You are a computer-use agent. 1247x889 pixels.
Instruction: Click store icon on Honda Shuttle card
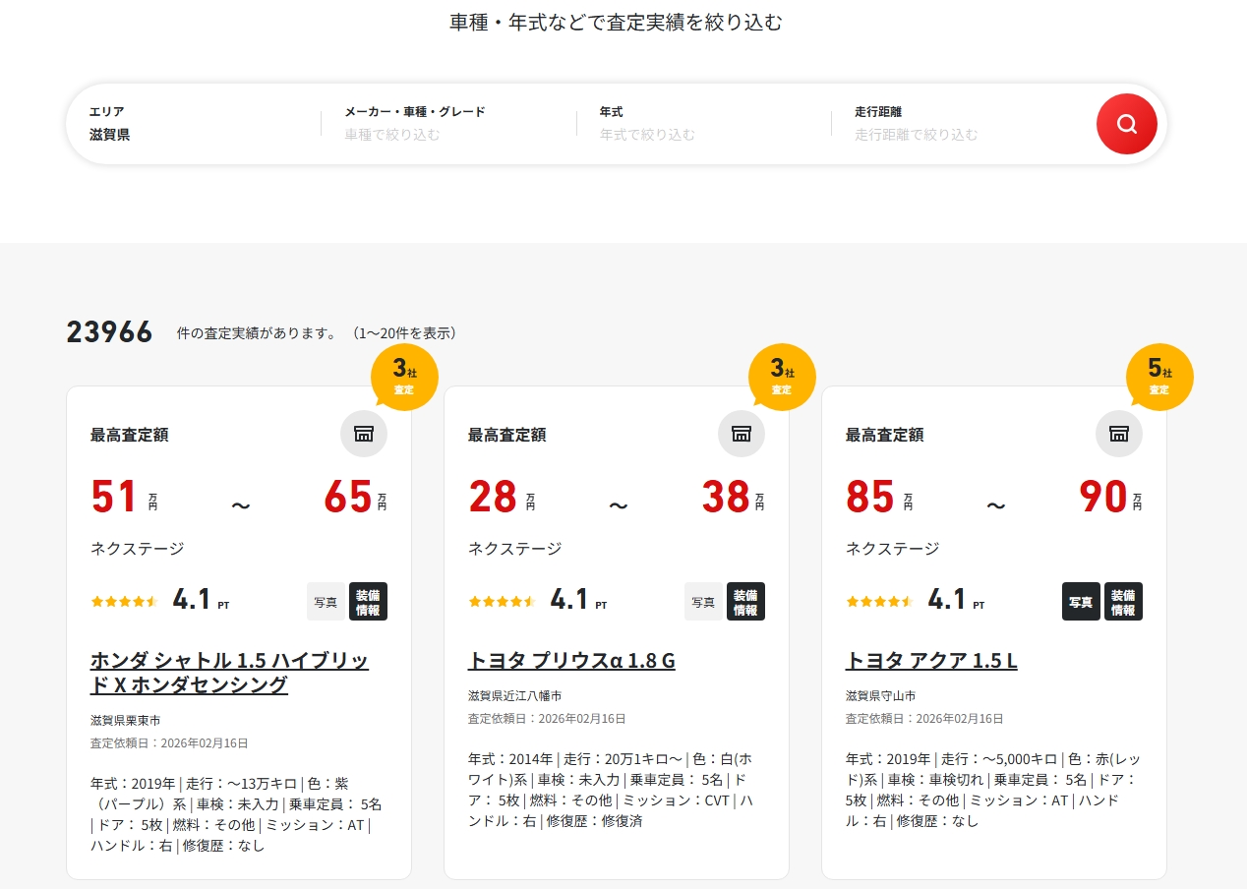click(x=364, y=434)
